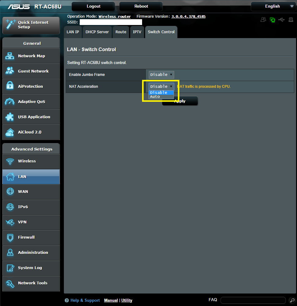Open AiCloud 2.0 cloud icon
This screenshot has height=306, width=297.
(x=10, y=132)
